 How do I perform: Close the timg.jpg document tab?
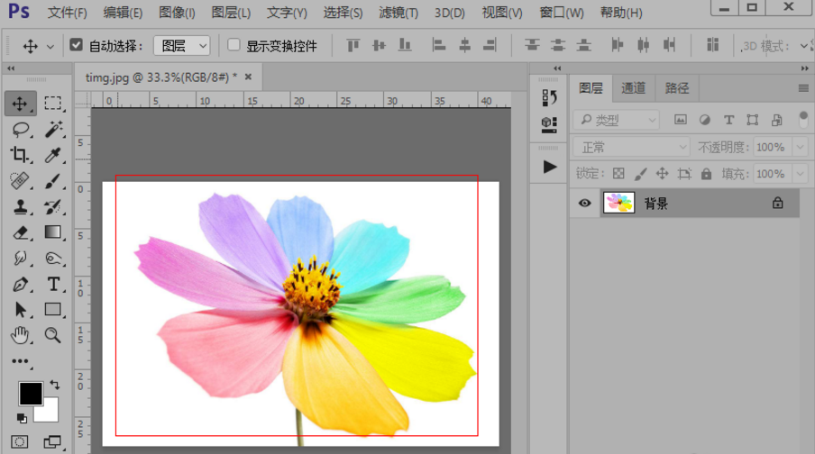tap(248, 77)
